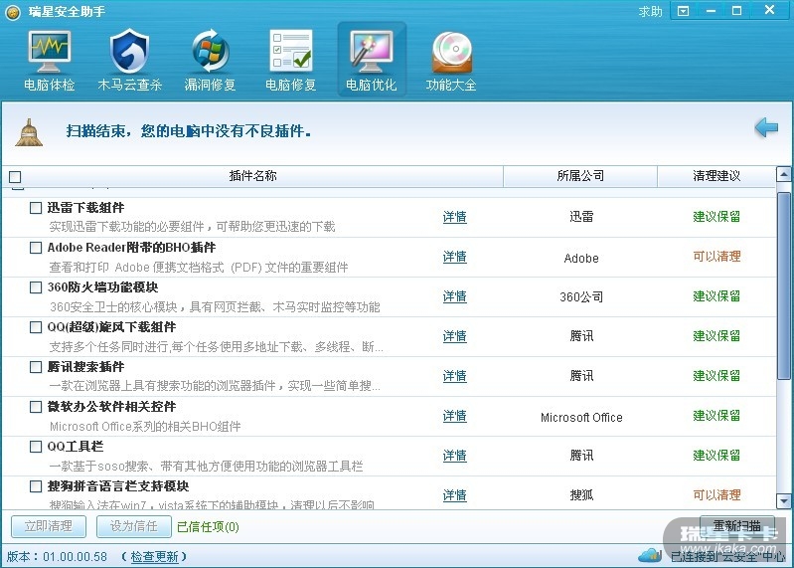794x568 pixels.
Task: Click the vertical scrollbar thumb
Action: pos(784,285)
